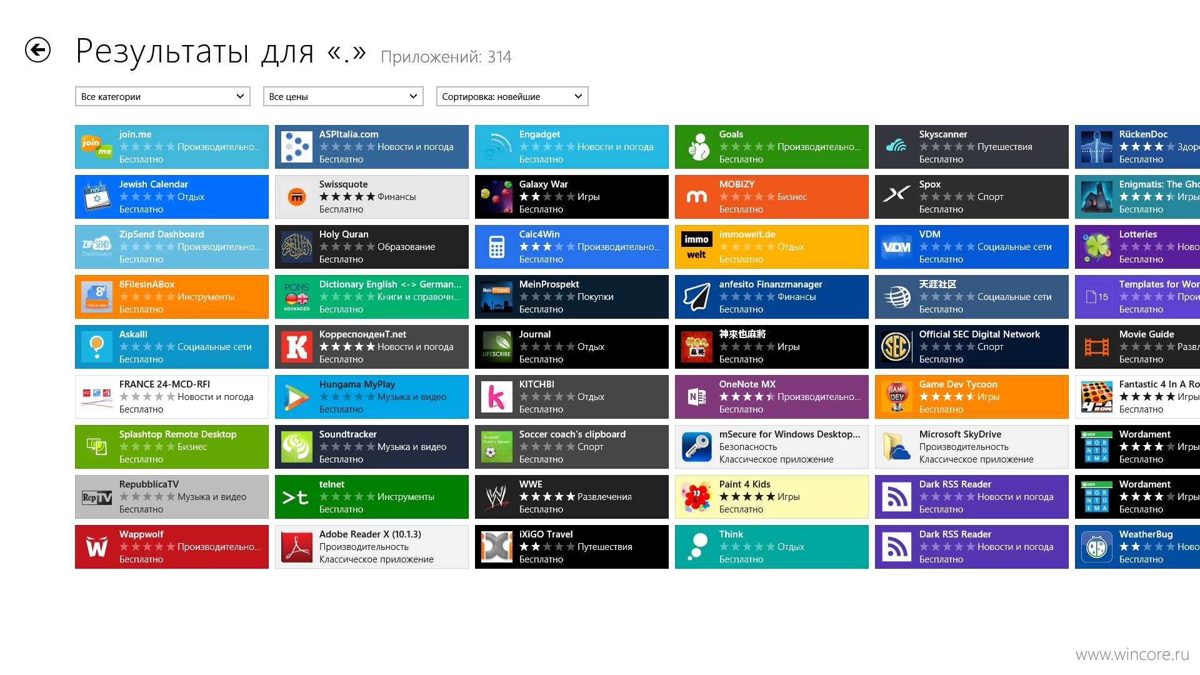Click the telnet >t icon
The width and height of the screenshot is (1200, 675).
(x=297, y=497)
